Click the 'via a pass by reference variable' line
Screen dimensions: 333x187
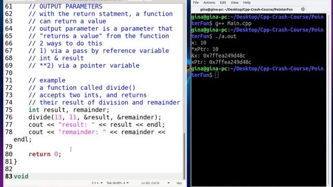(99, 51)
